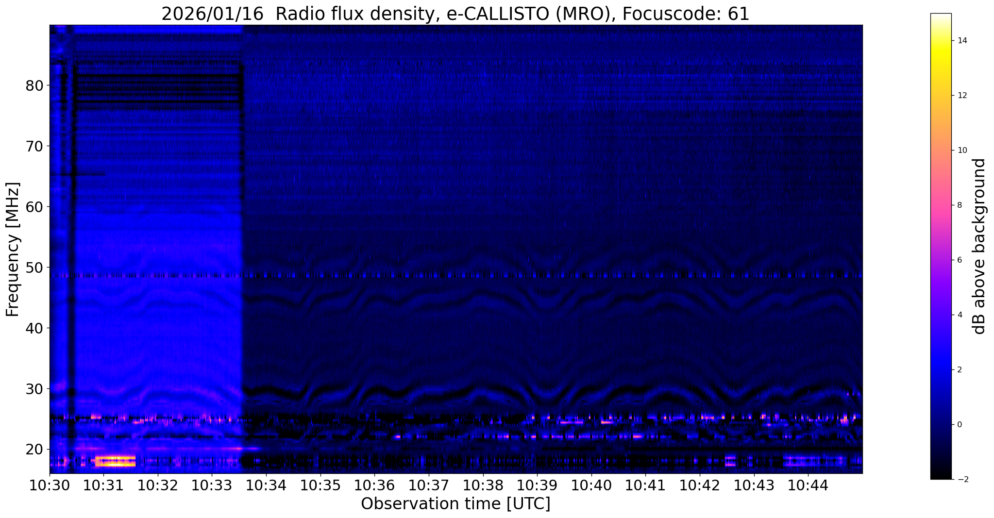Click the 10:35 time tick label
Screen dimensions: 994x518
pos(320,485)
